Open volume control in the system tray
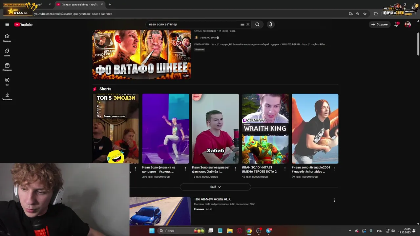 coord(393,231)
